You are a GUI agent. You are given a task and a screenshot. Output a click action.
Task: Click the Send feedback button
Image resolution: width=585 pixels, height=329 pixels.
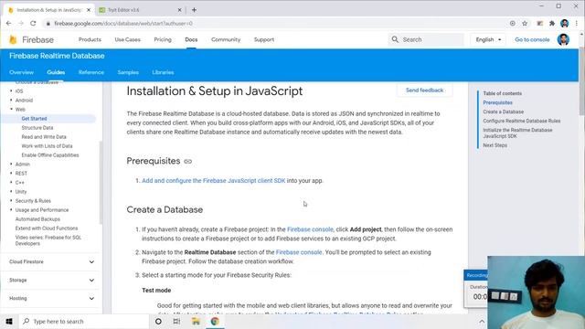[x=424, y=90]
